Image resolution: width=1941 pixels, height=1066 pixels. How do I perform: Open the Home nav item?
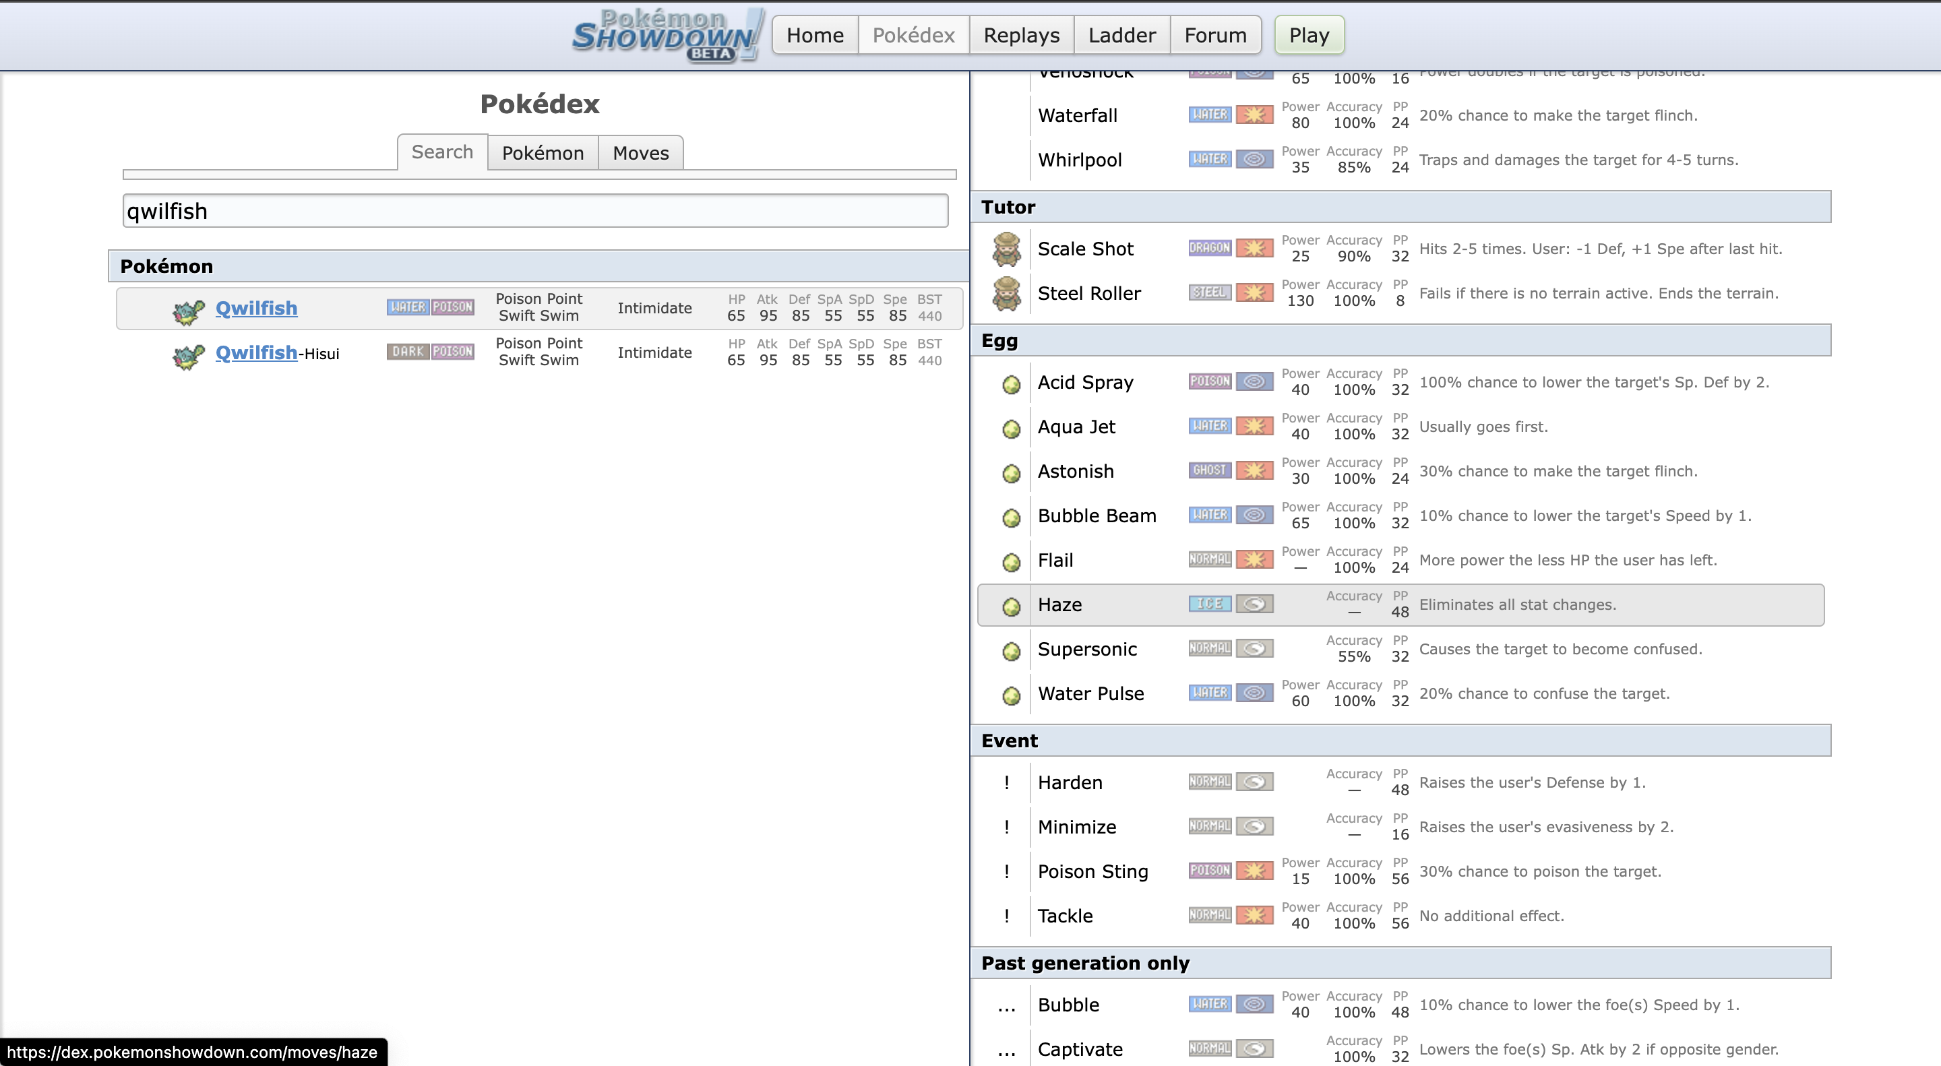point(815,34)
